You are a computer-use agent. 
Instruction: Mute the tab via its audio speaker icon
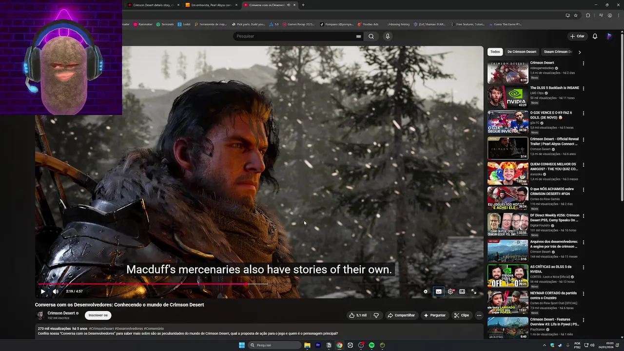289,5
